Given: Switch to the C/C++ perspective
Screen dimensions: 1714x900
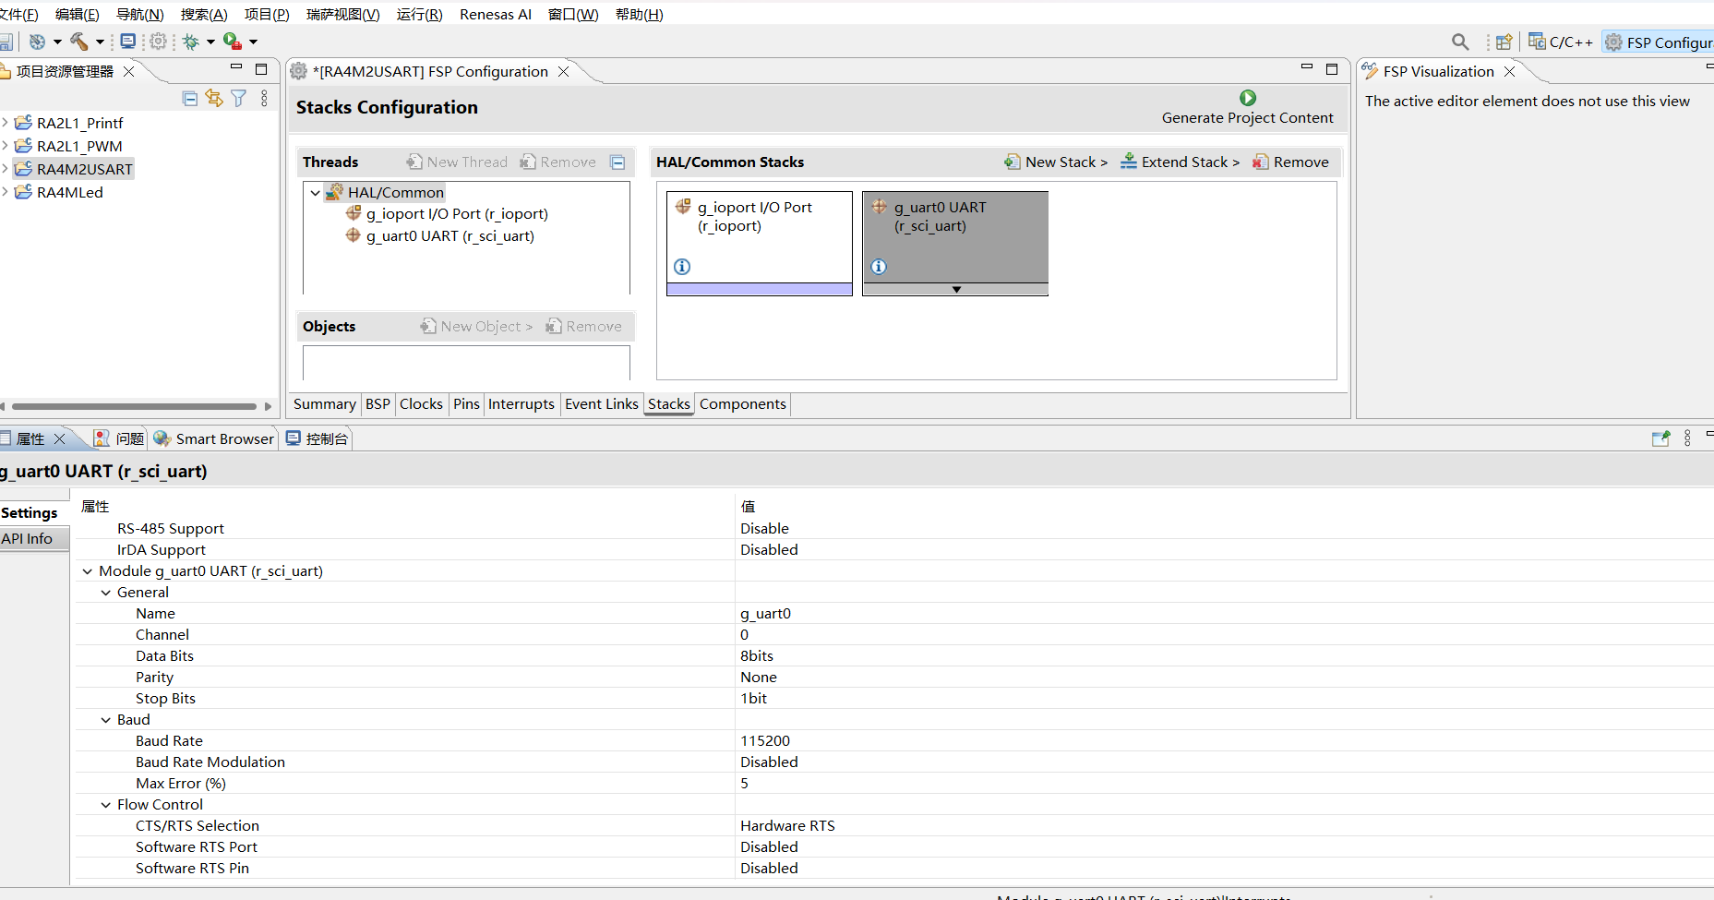Looking at the screenshot, I should click(1561, 42).
